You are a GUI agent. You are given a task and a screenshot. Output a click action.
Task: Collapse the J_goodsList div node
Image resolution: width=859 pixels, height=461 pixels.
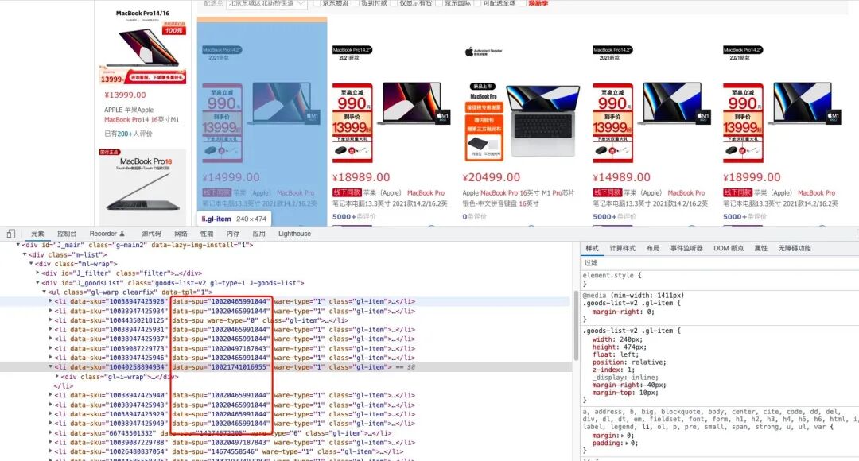coord(38,283)
